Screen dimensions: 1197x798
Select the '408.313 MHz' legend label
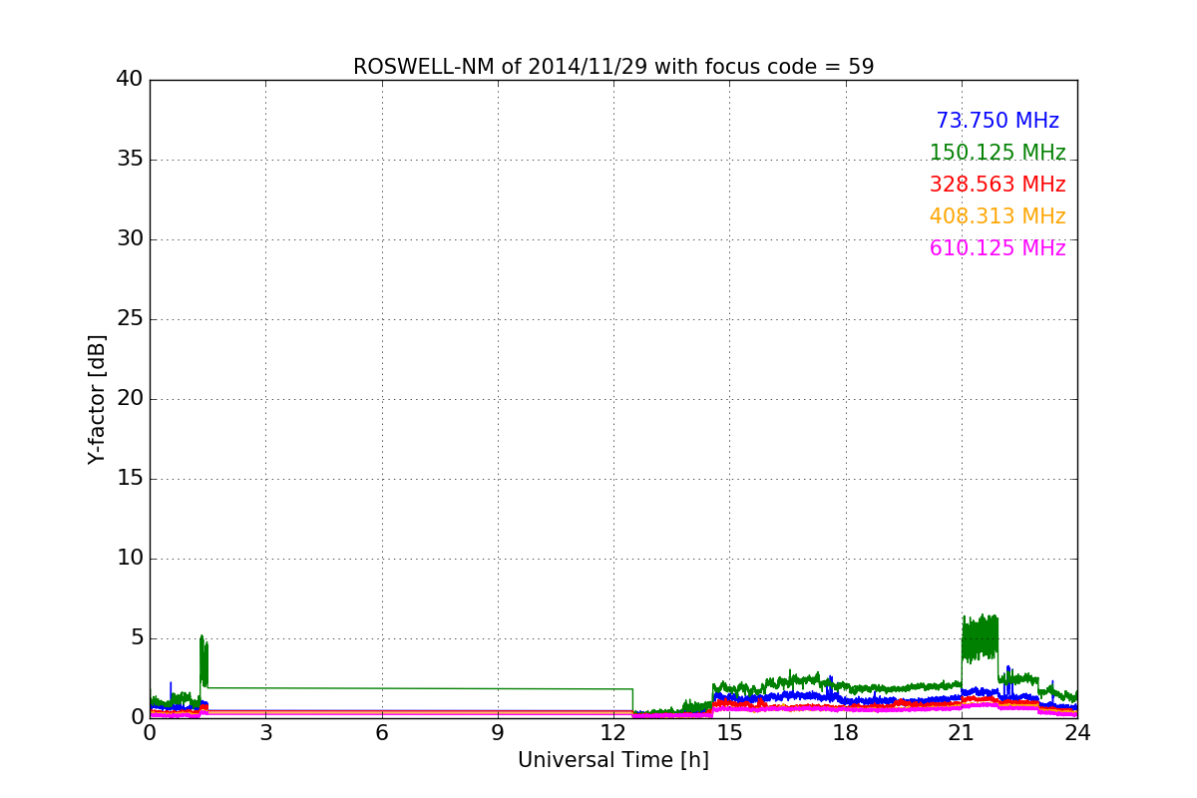997,216
